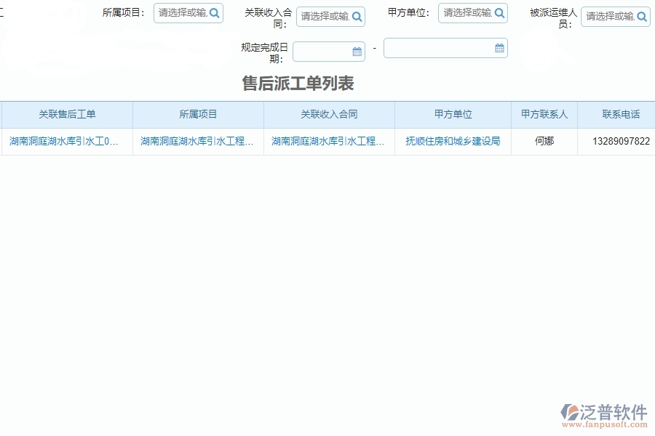Open the 甲方单位 请选择或输入 picker
Image resolution: width=655 pixels, height=436 pixels.
(x=466, y=12)
